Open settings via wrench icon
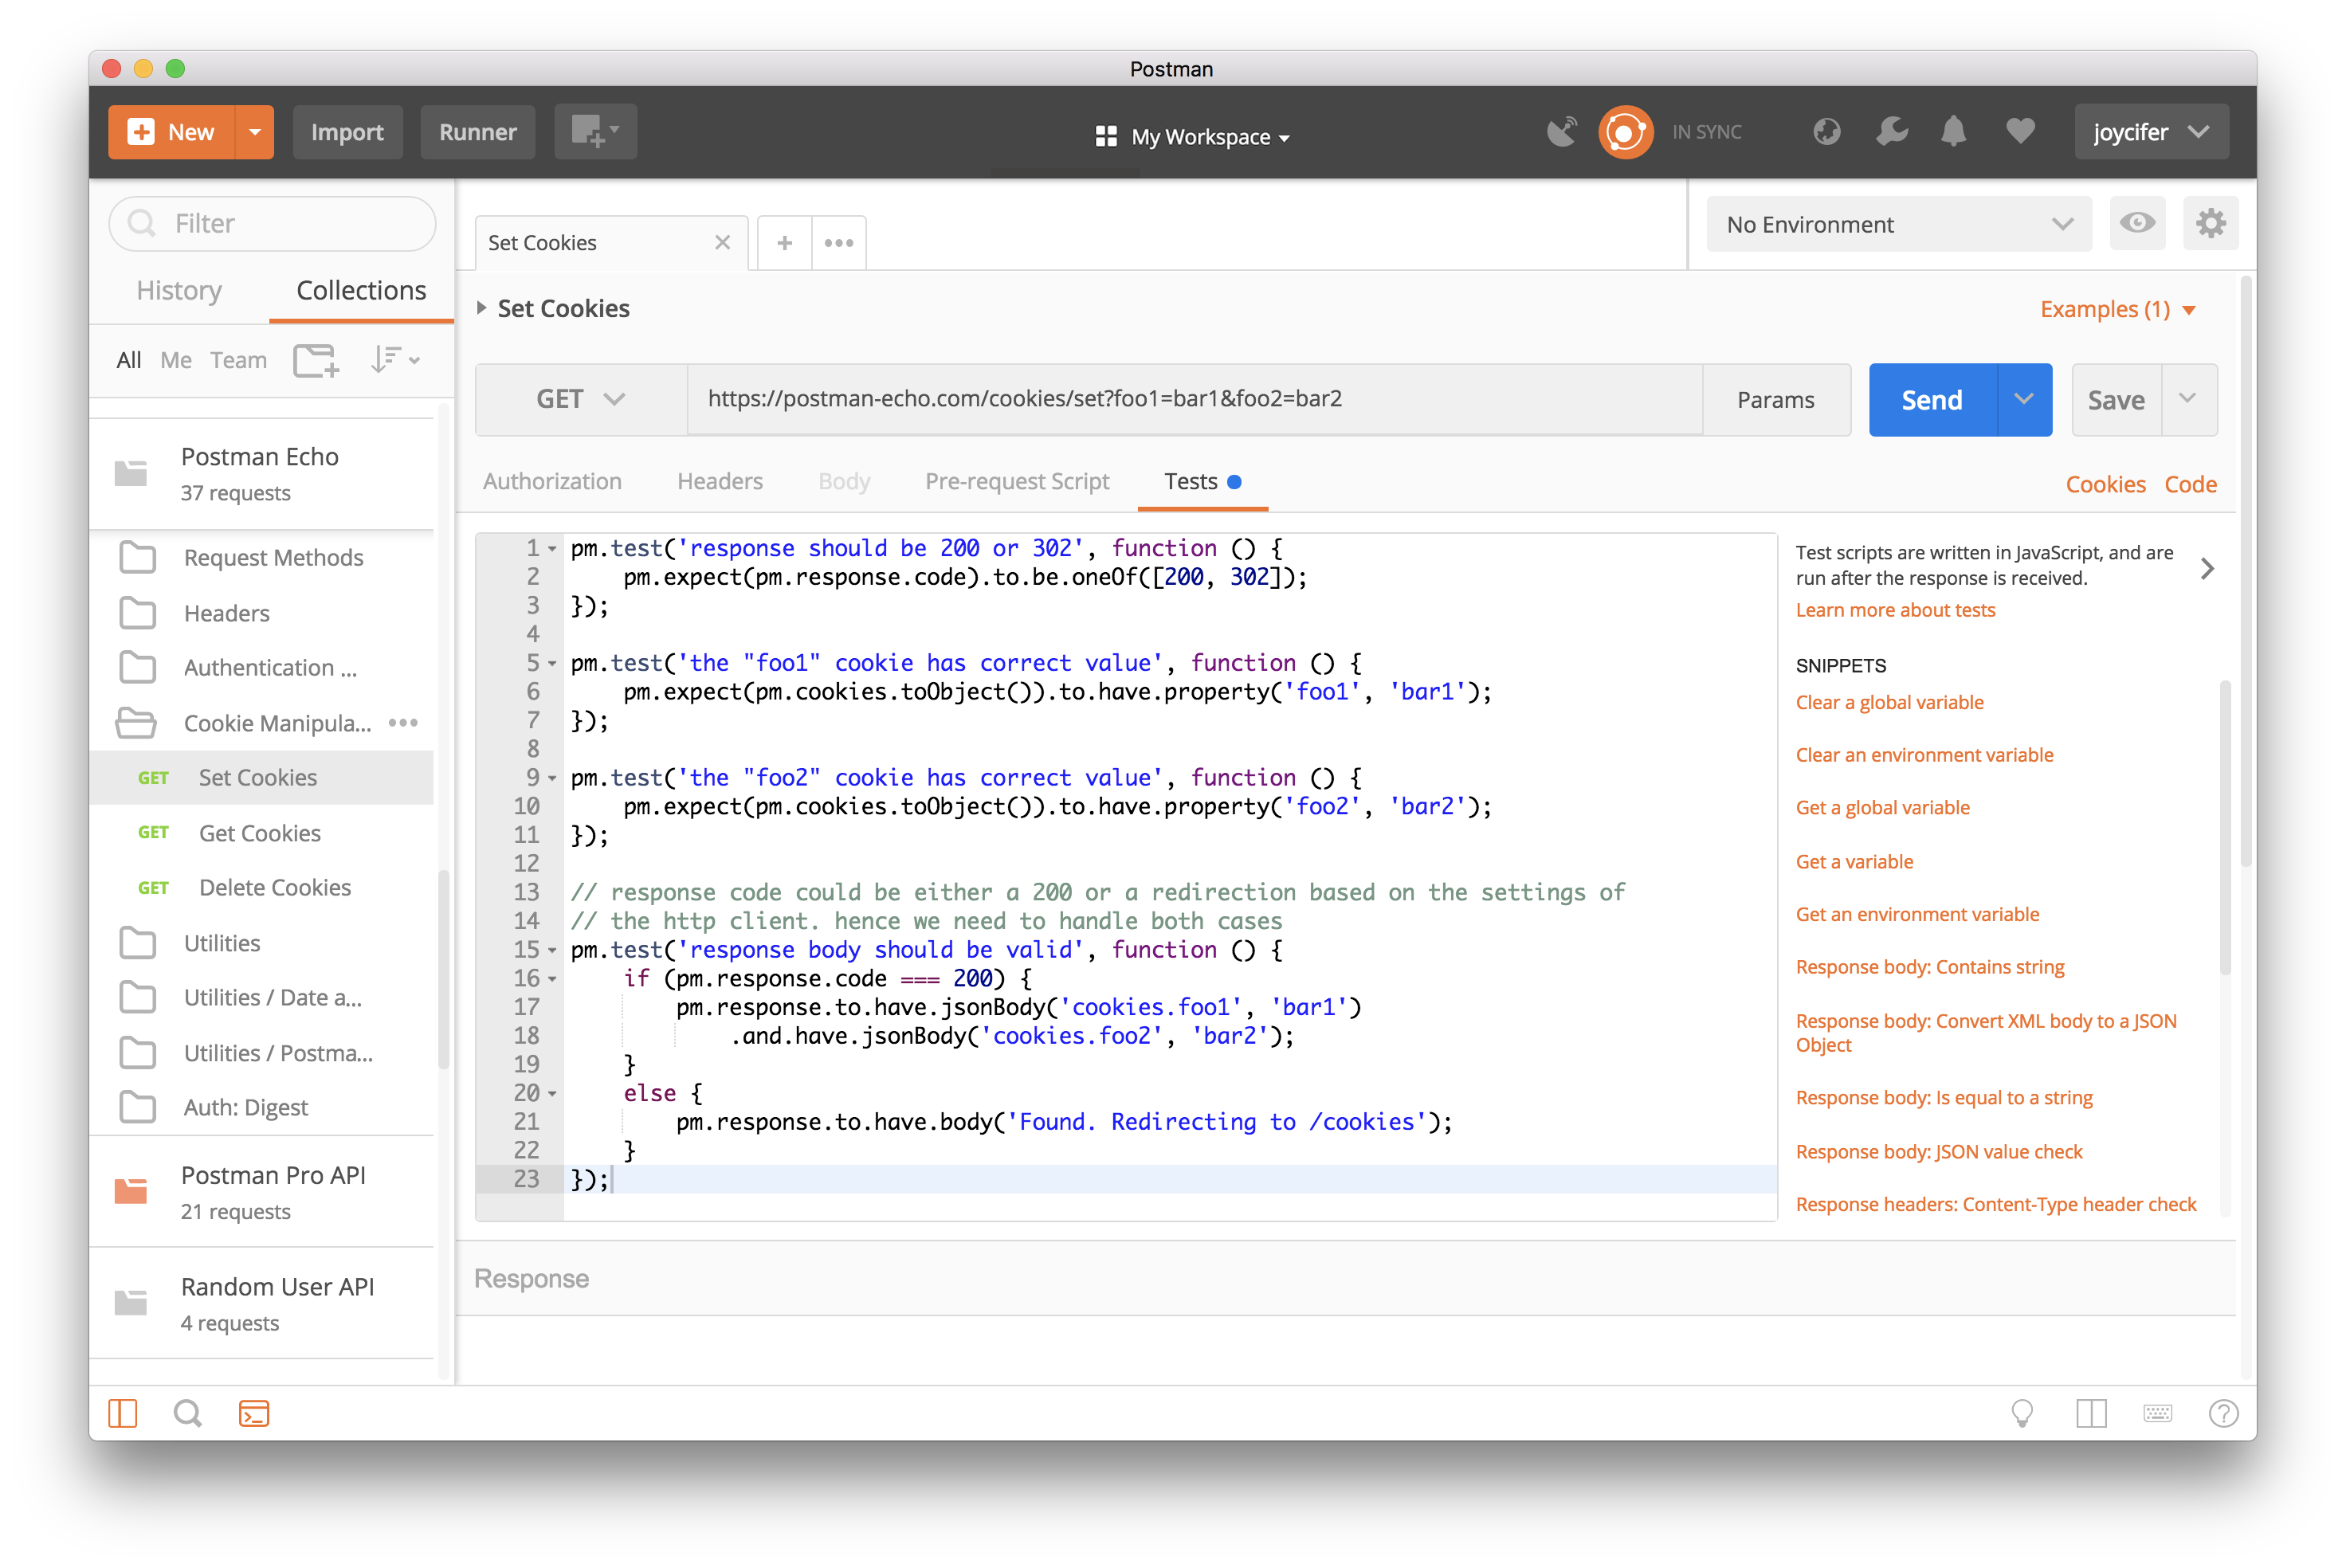The image size is (2346, 1568). pyautogui.click(x=1891, y=132)
